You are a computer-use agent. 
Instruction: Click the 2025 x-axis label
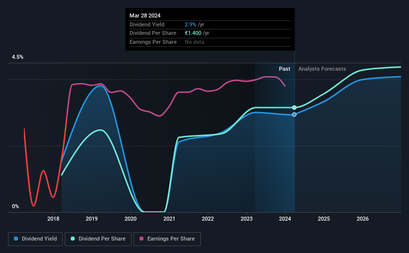(324, 219)
